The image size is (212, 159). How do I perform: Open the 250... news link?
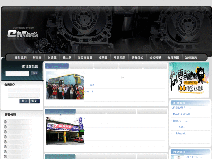(x=182, y=127)
